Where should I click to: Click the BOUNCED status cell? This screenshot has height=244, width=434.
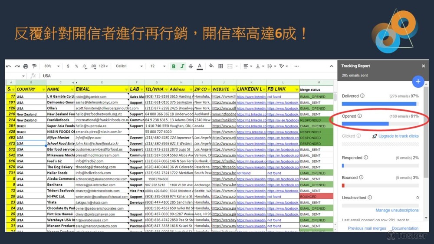pos(316,197)
